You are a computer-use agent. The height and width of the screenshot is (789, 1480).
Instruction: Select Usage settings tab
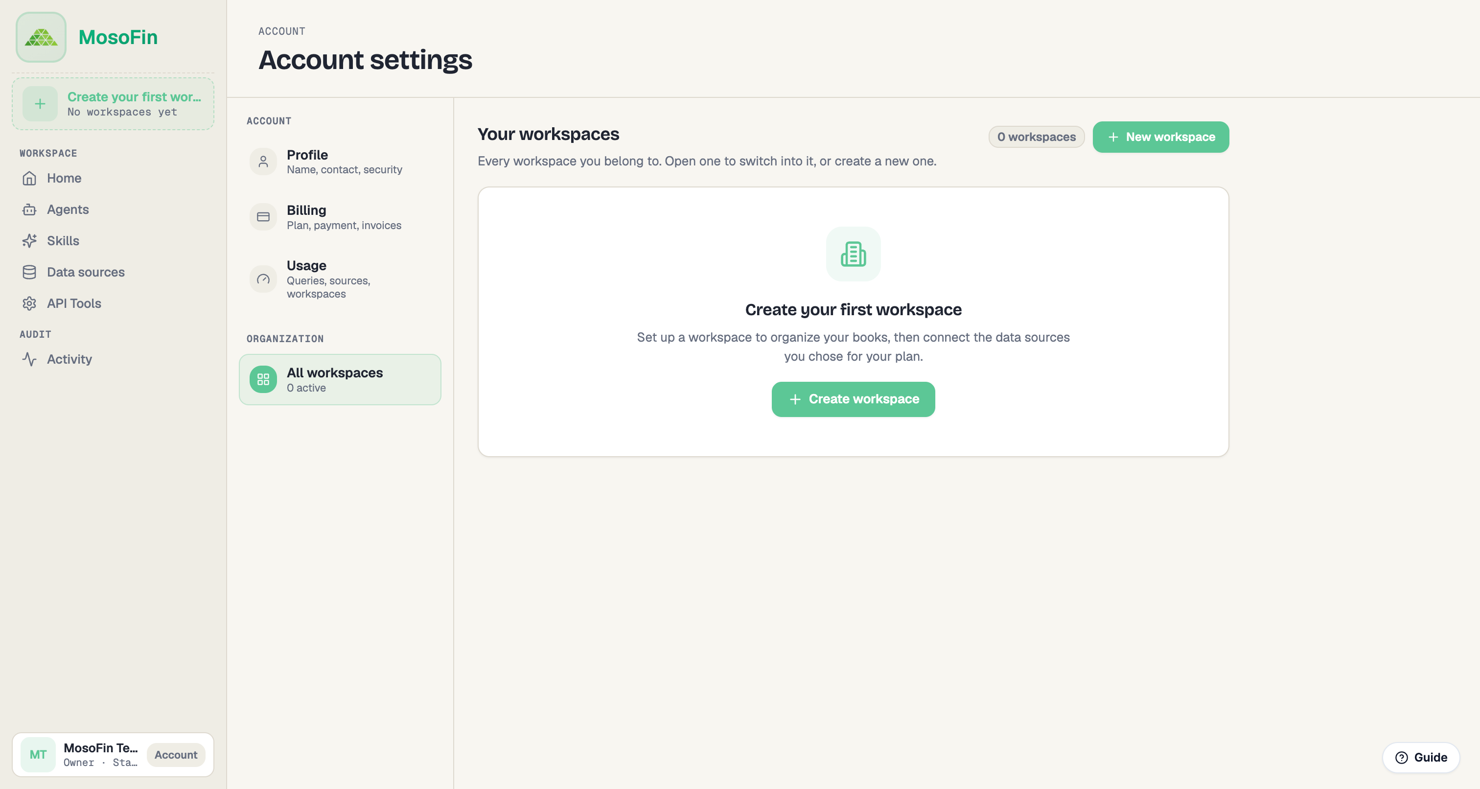point(340,279)
